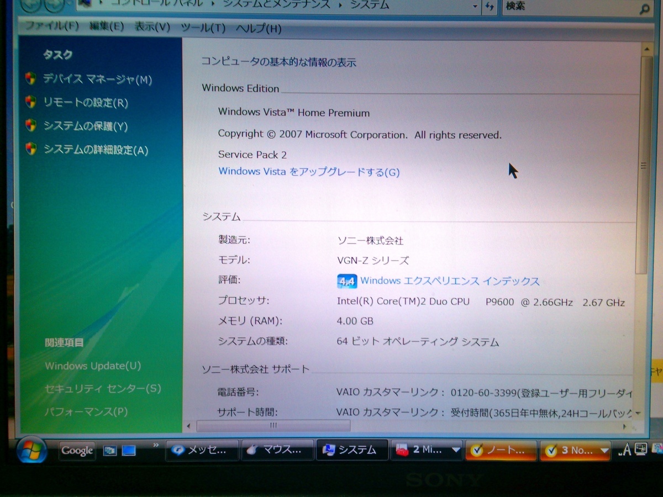This screenshot has width=663, height=497.
Task: Click the コンピュータの基本的な情報の表示 heading
Action: (x=278, y=62)
